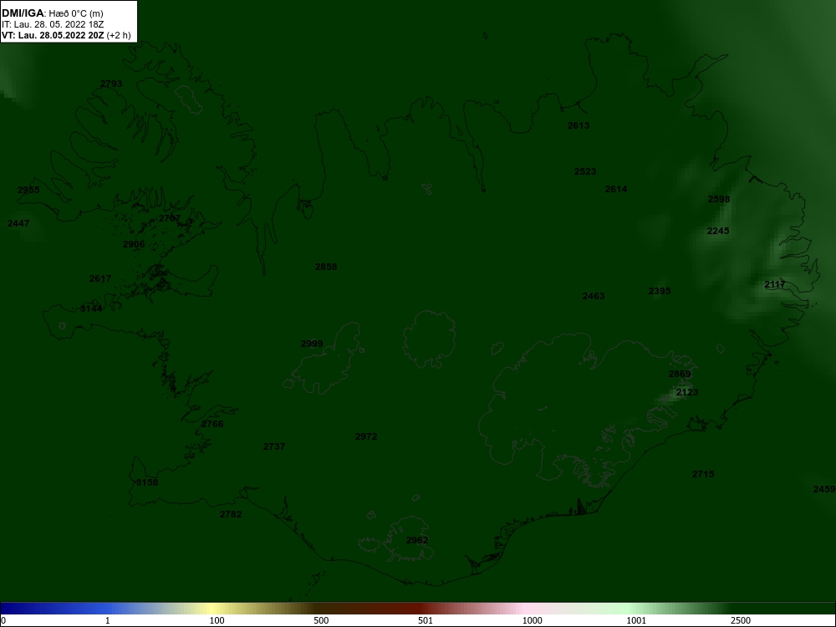Click the value 2395 on the map

(660, 291)
